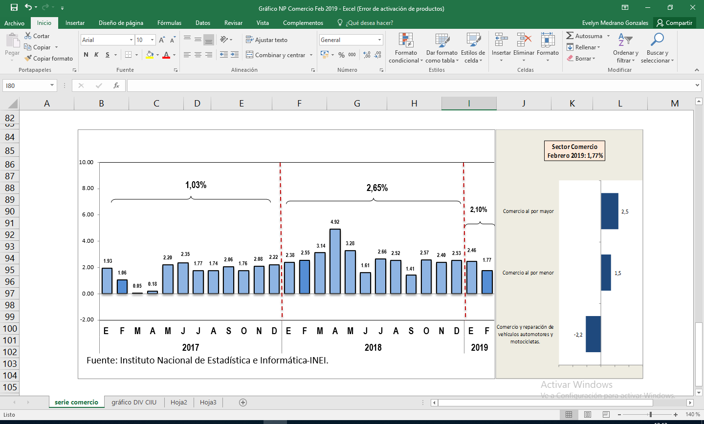
Task: Open the font size dropdown
Action: click(x=153, y=40)
